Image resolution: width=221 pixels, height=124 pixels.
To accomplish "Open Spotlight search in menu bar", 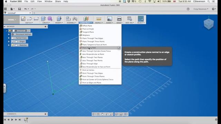I will click(x=209, y=1).
